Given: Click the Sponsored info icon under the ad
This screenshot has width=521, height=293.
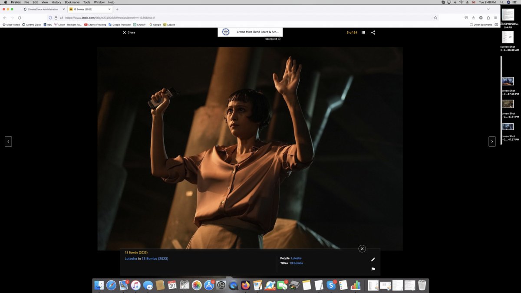Looking at the screenshot, I should pyautogui.click(x=279, y=39).
